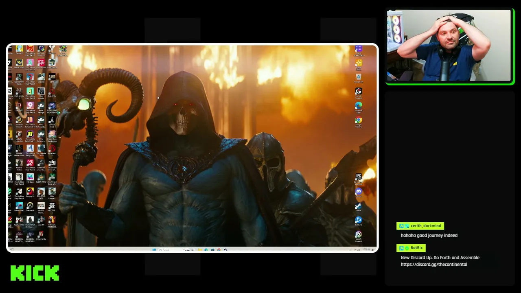The height and width of the screenshot is (293, 521).
Task: Select the Road to Vostok icon
Action: pos(19,165)
